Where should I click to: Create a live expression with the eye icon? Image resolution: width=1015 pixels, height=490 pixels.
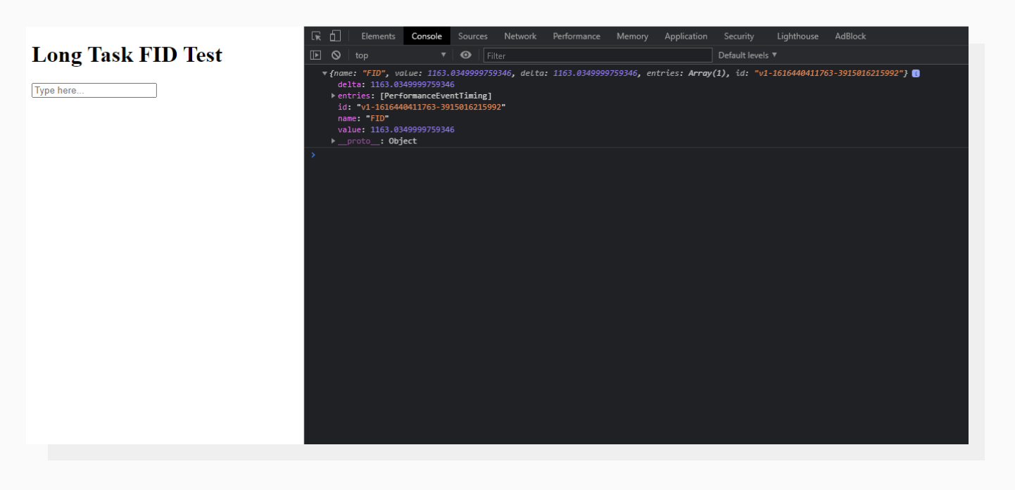(464, 53)
